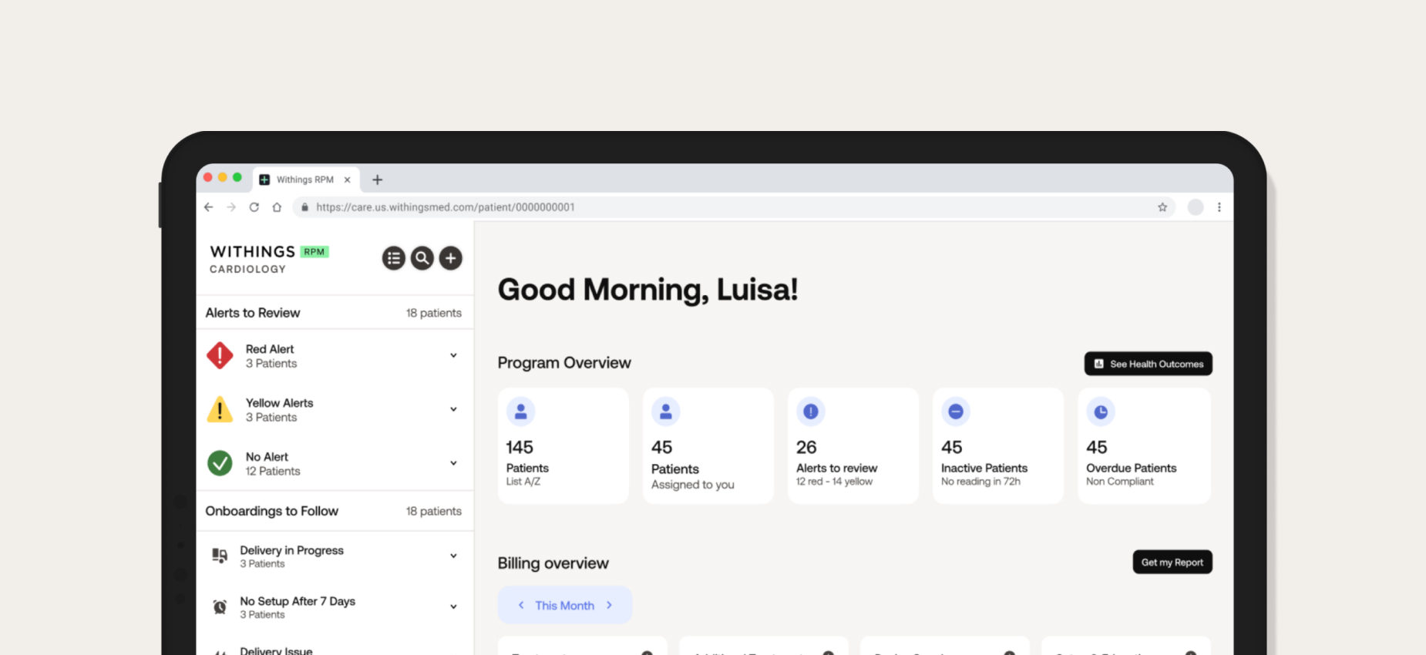Expand the Yellow Alerts patients list

coord(453,409)
